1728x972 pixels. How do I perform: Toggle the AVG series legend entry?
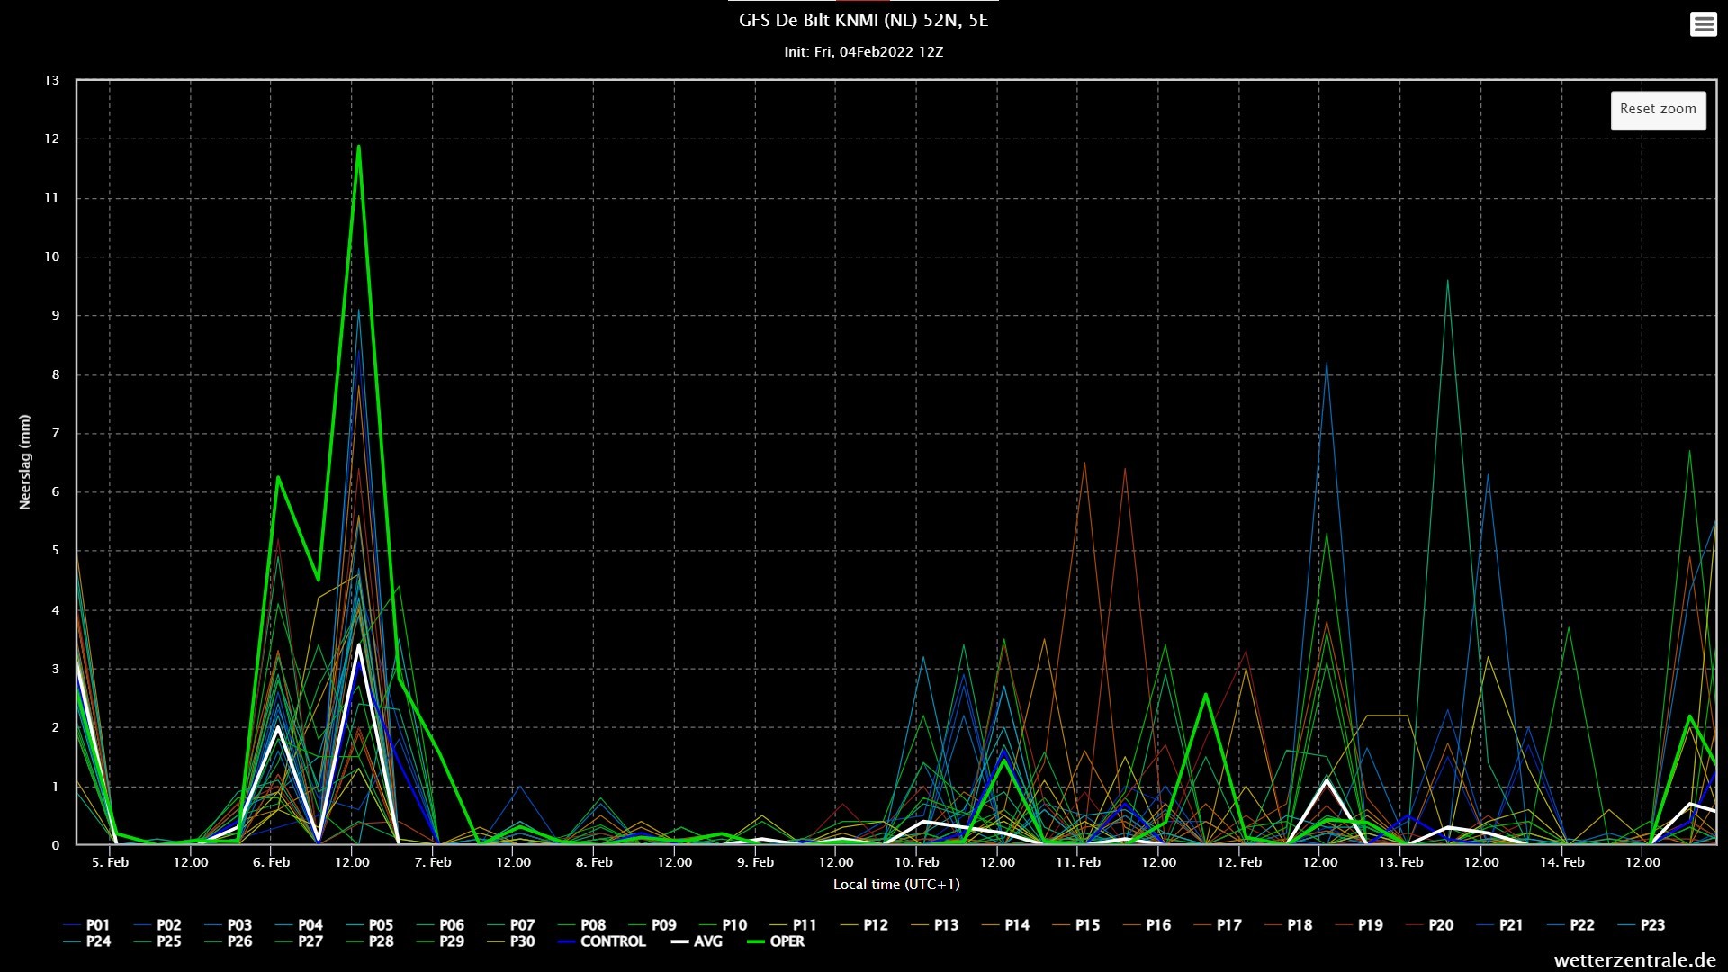point(707,941)
